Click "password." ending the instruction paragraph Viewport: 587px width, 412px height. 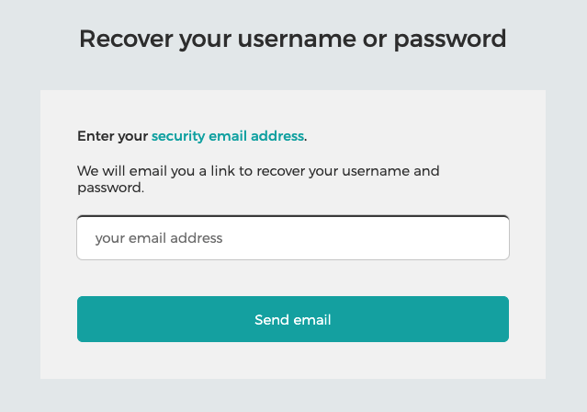[110, 188]
